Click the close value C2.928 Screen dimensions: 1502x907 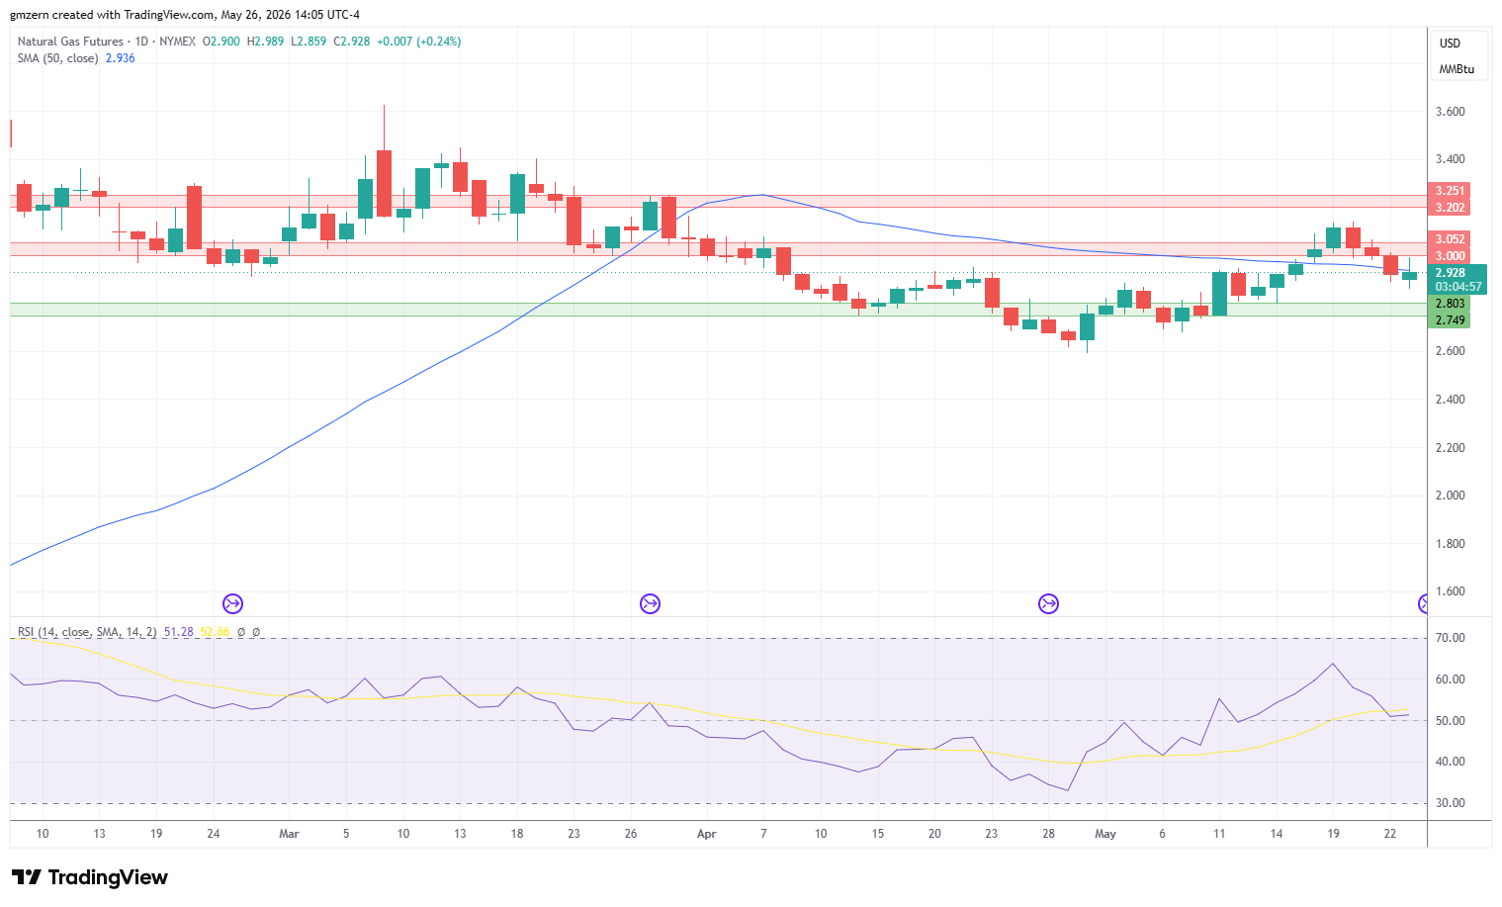[352, 42]
